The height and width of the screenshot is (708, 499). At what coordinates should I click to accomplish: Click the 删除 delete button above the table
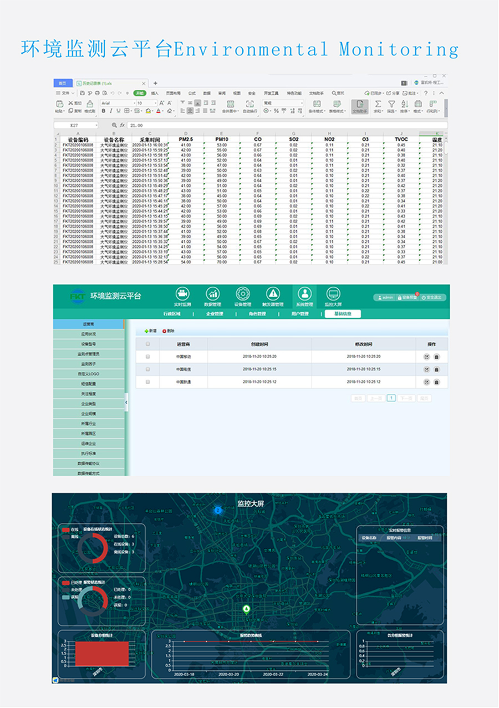[x=168, y=331]
